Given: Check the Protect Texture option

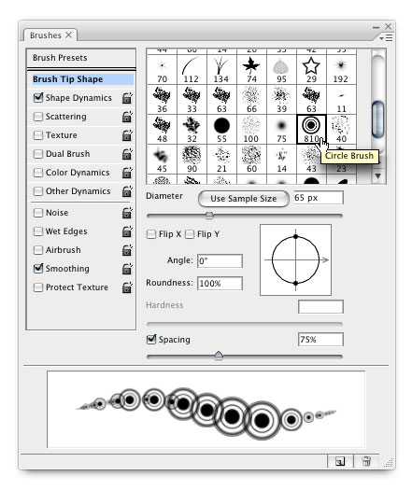Looking at the screenshot, I should point(38,287).
